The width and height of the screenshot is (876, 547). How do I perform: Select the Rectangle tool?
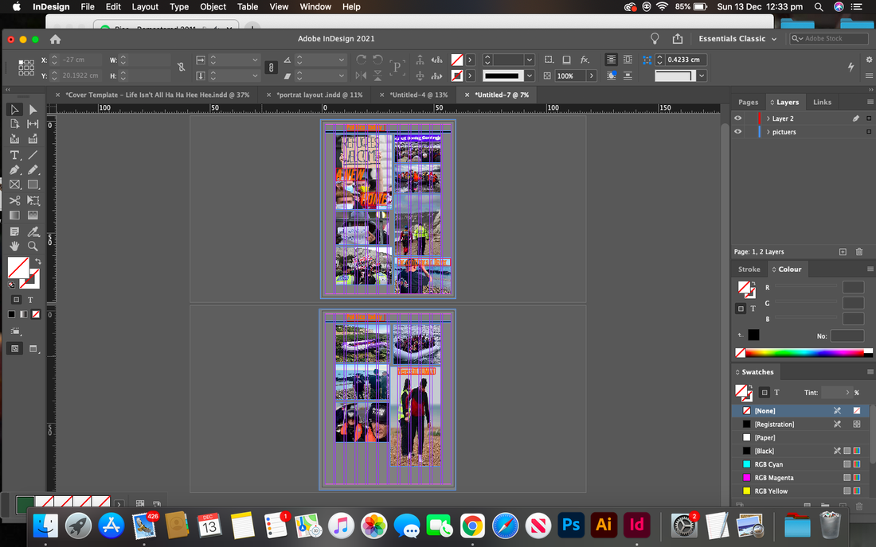[33, 184]
